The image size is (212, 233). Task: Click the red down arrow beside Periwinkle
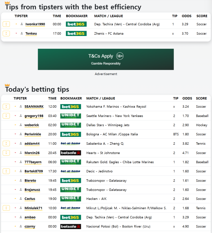coord(16,134)
